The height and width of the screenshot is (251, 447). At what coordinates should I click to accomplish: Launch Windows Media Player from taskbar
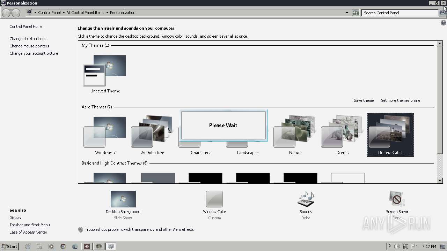click(51, 246)
